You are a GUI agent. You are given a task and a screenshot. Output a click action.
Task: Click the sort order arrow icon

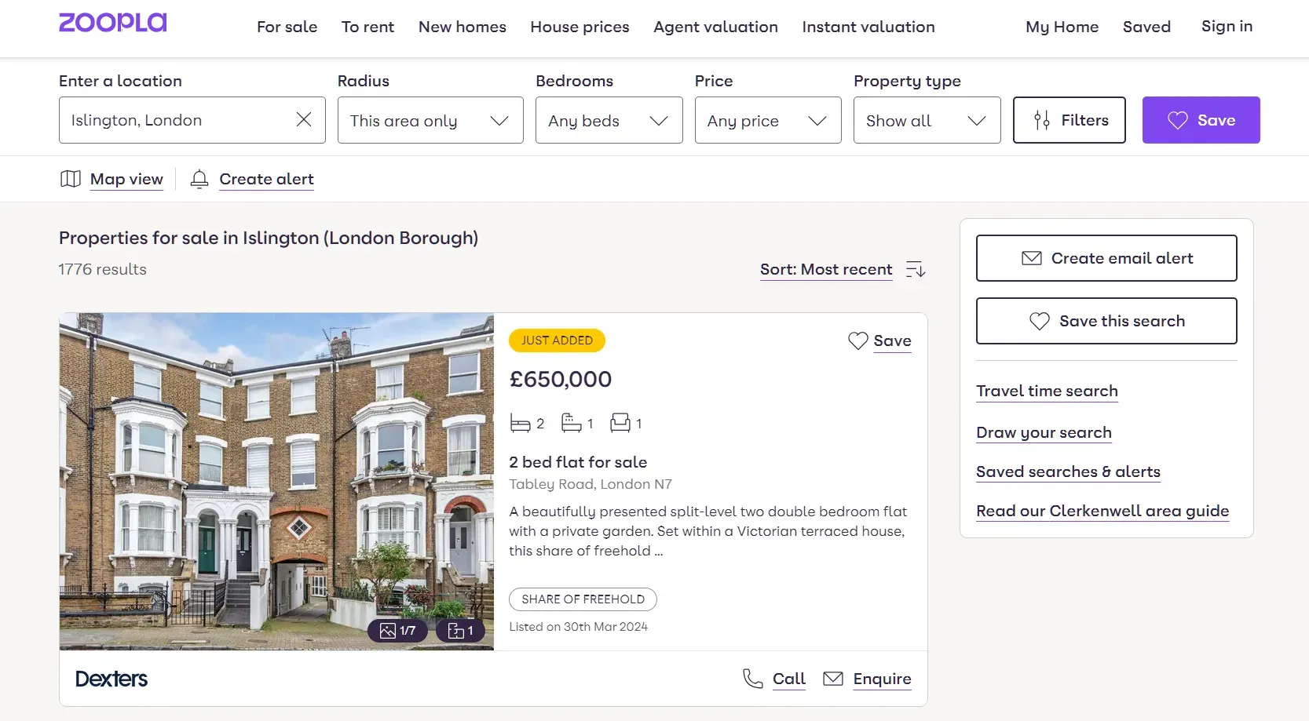tap(914, 270)
